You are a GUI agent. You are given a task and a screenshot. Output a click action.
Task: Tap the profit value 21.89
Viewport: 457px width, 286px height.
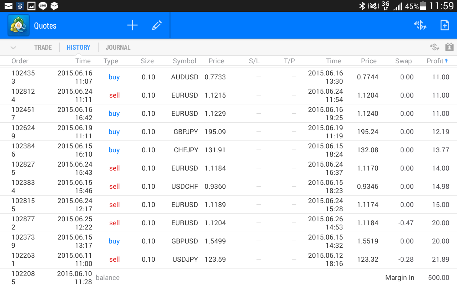[441, 259]
